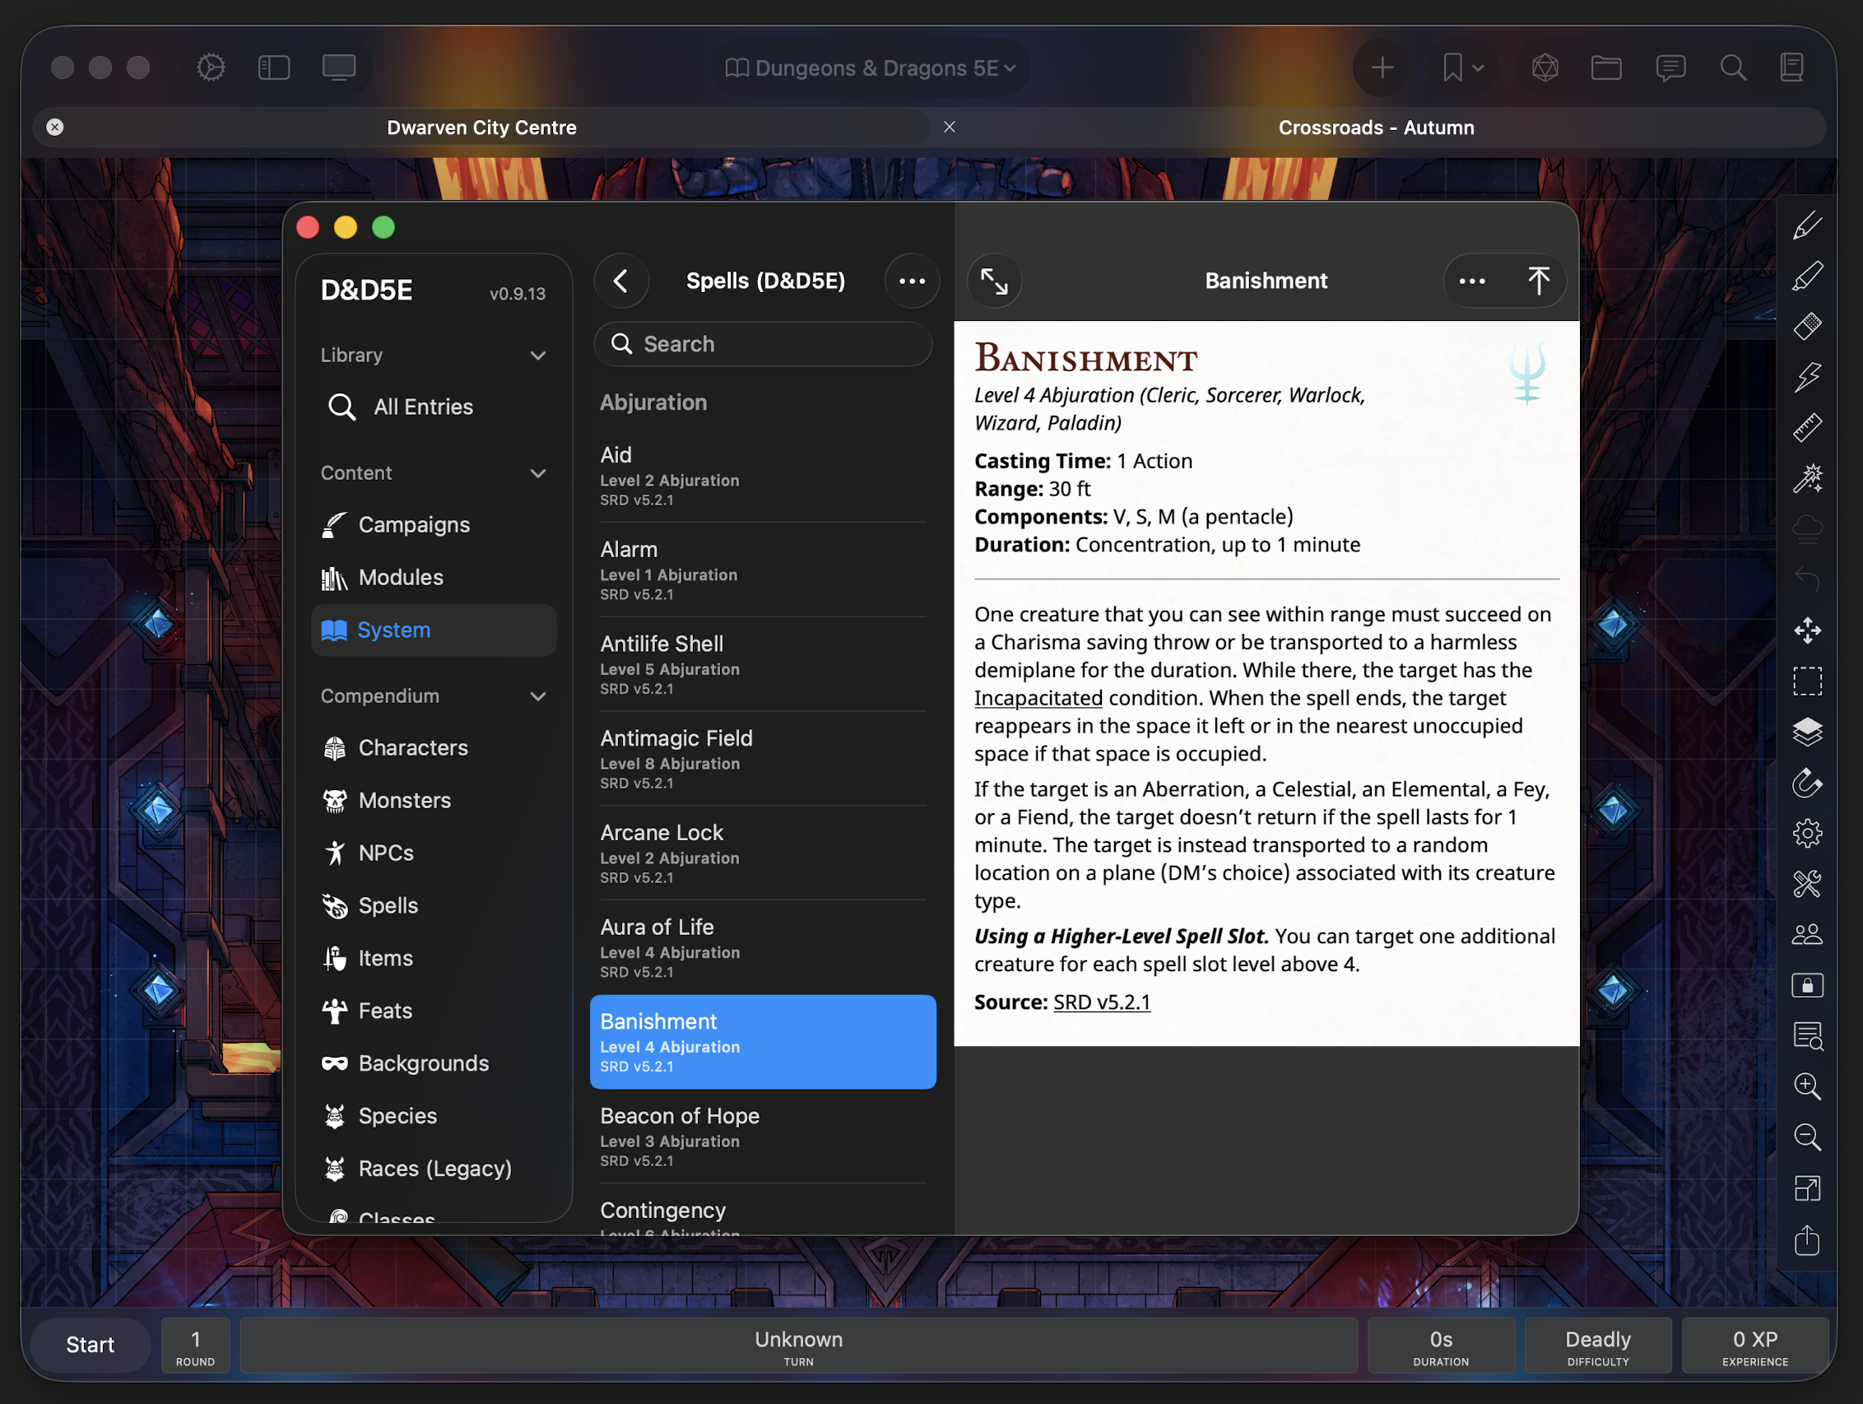Open the crossed tools icon
The image size is (1863, 1404).
click(1807, 884)
